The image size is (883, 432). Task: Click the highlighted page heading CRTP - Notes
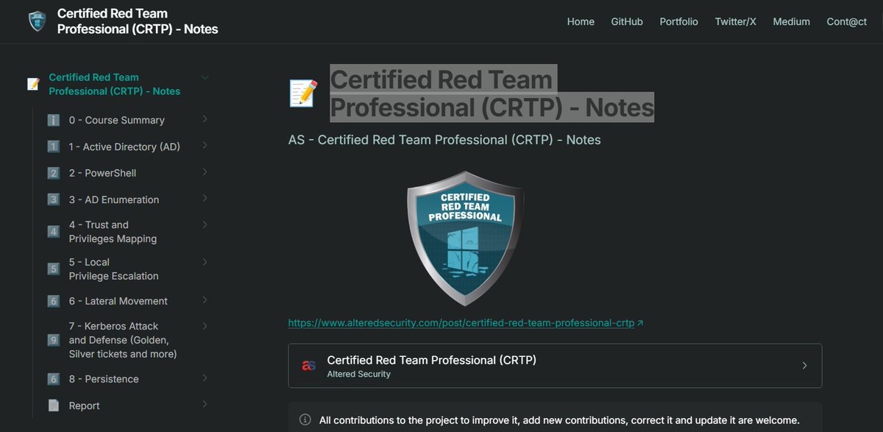coord(492,93)
